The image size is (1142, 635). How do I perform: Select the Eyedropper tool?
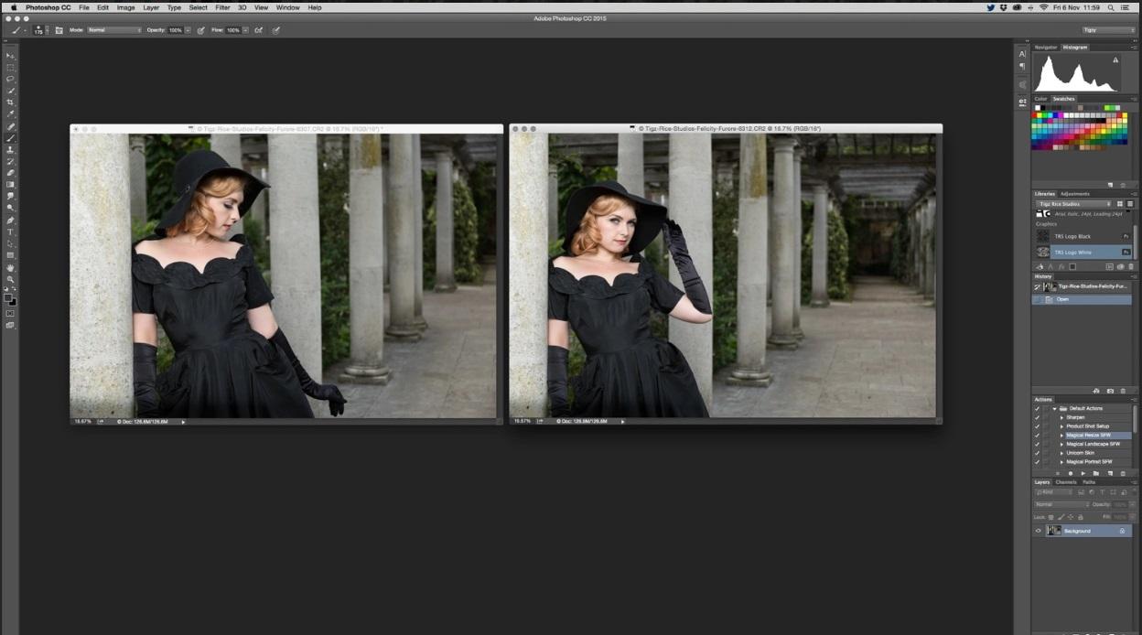(11, 114)
